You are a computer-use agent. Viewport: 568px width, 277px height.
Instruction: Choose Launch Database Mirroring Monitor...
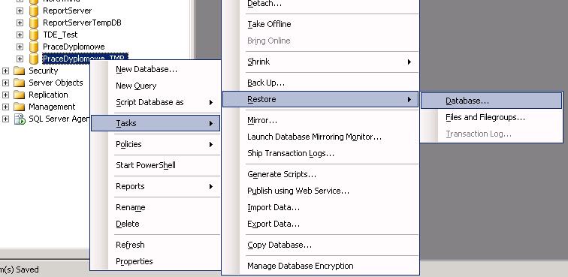tap(320, 137)
